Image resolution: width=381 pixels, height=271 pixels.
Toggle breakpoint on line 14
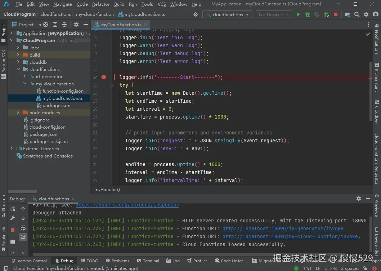(x=104, y=77)
